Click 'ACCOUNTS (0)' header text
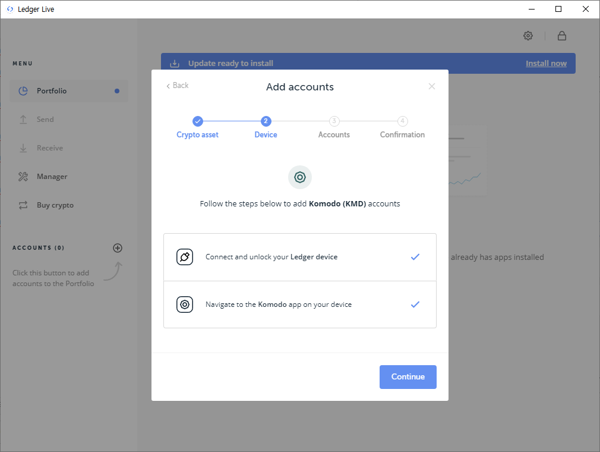Screen dimensions: 600x452 (x=38, y=248)
